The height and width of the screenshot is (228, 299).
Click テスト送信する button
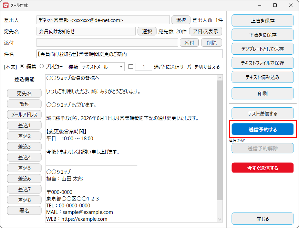tap(262, 113)
